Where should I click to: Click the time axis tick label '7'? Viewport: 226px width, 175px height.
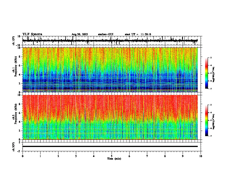click(x=147, y=156)
